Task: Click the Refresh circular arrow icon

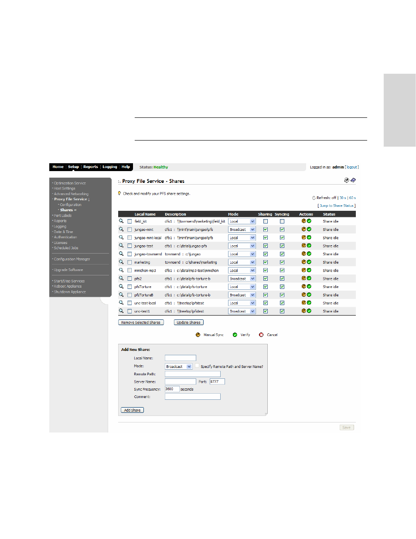Action: coord(314,198)
